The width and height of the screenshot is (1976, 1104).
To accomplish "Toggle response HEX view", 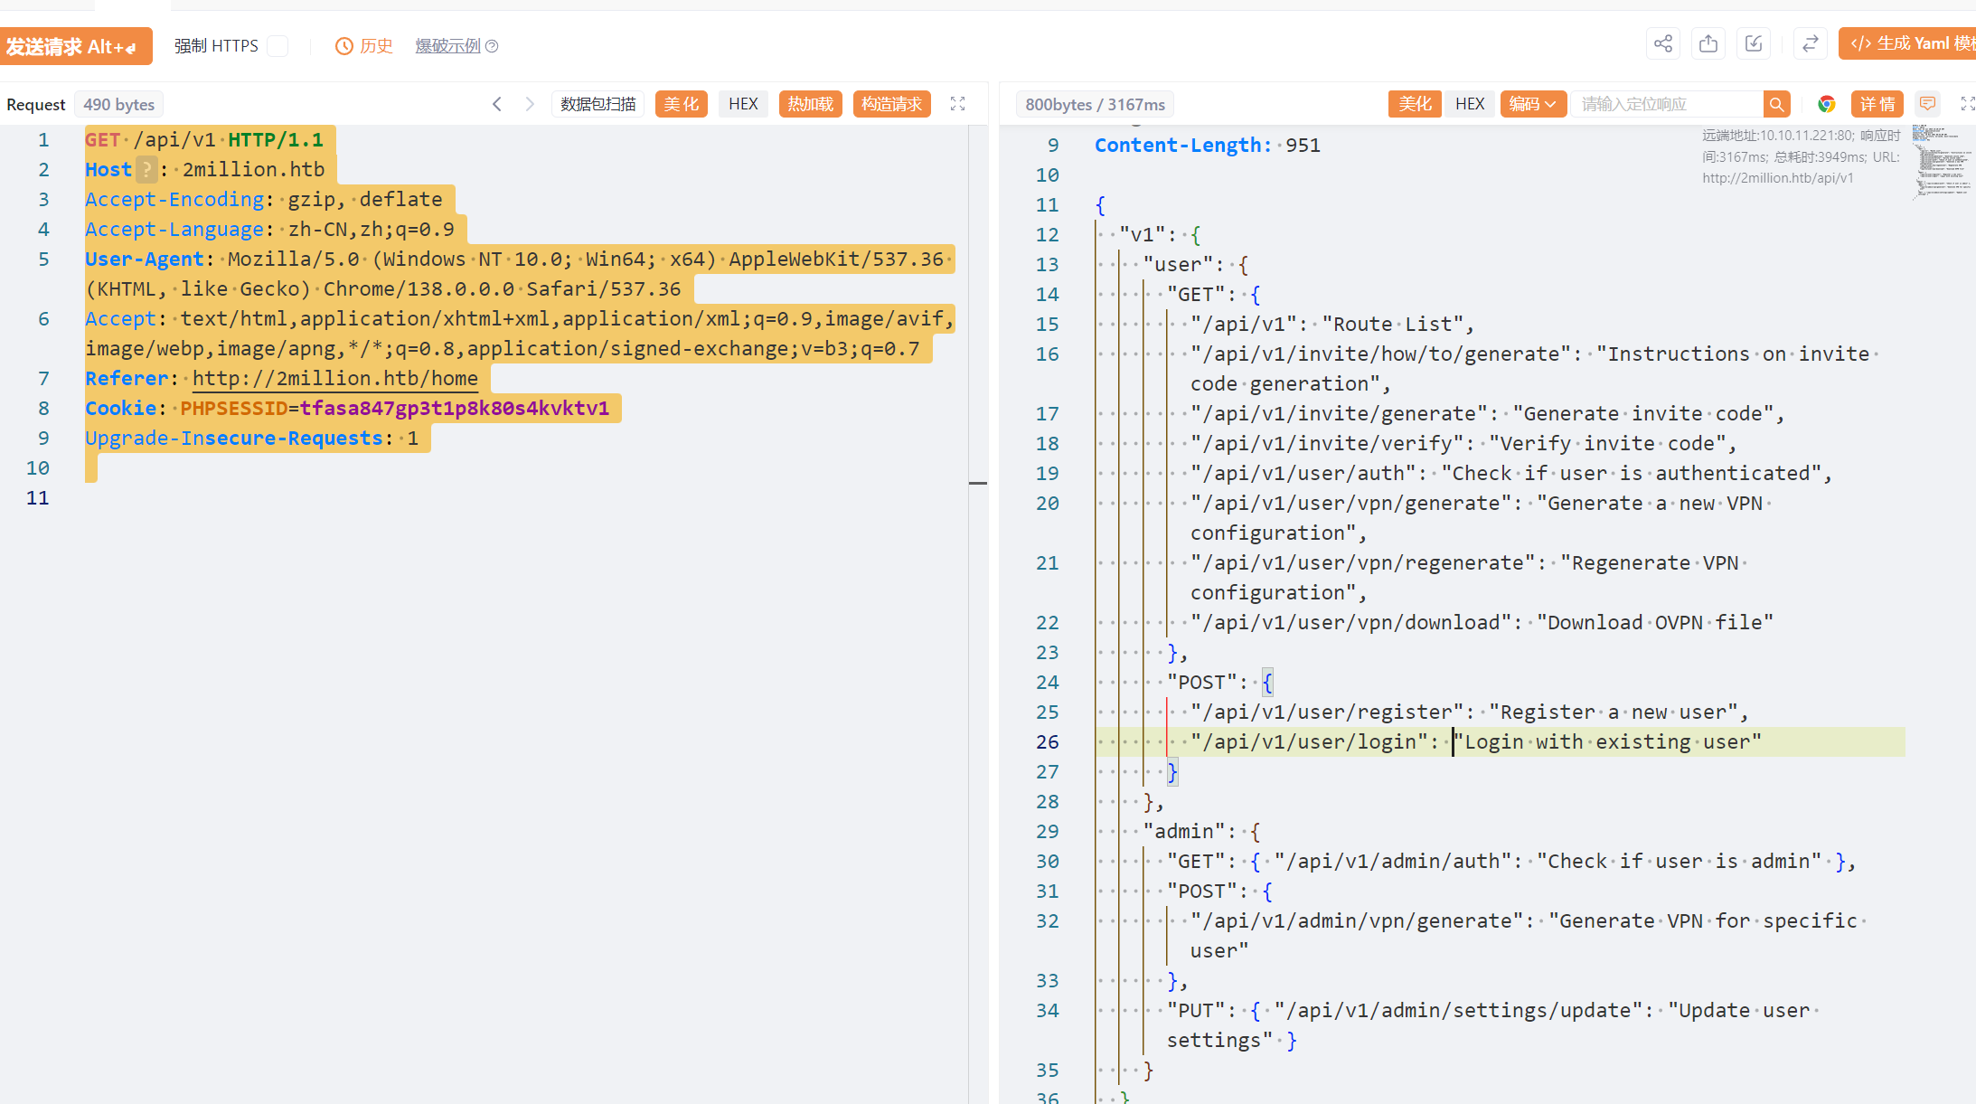I will coord(1469,104).
